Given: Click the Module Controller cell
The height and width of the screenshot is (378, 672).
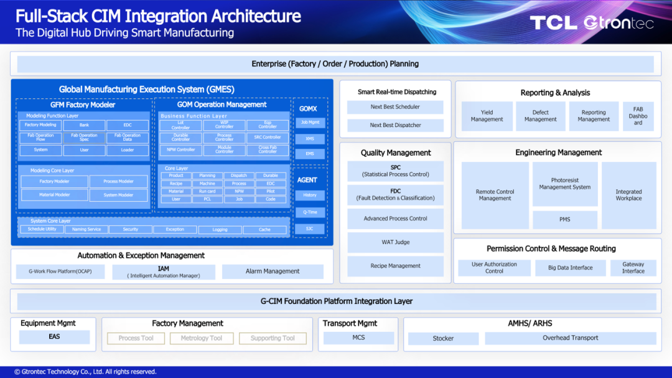Looking at the screenshot, I should point(224,150).
